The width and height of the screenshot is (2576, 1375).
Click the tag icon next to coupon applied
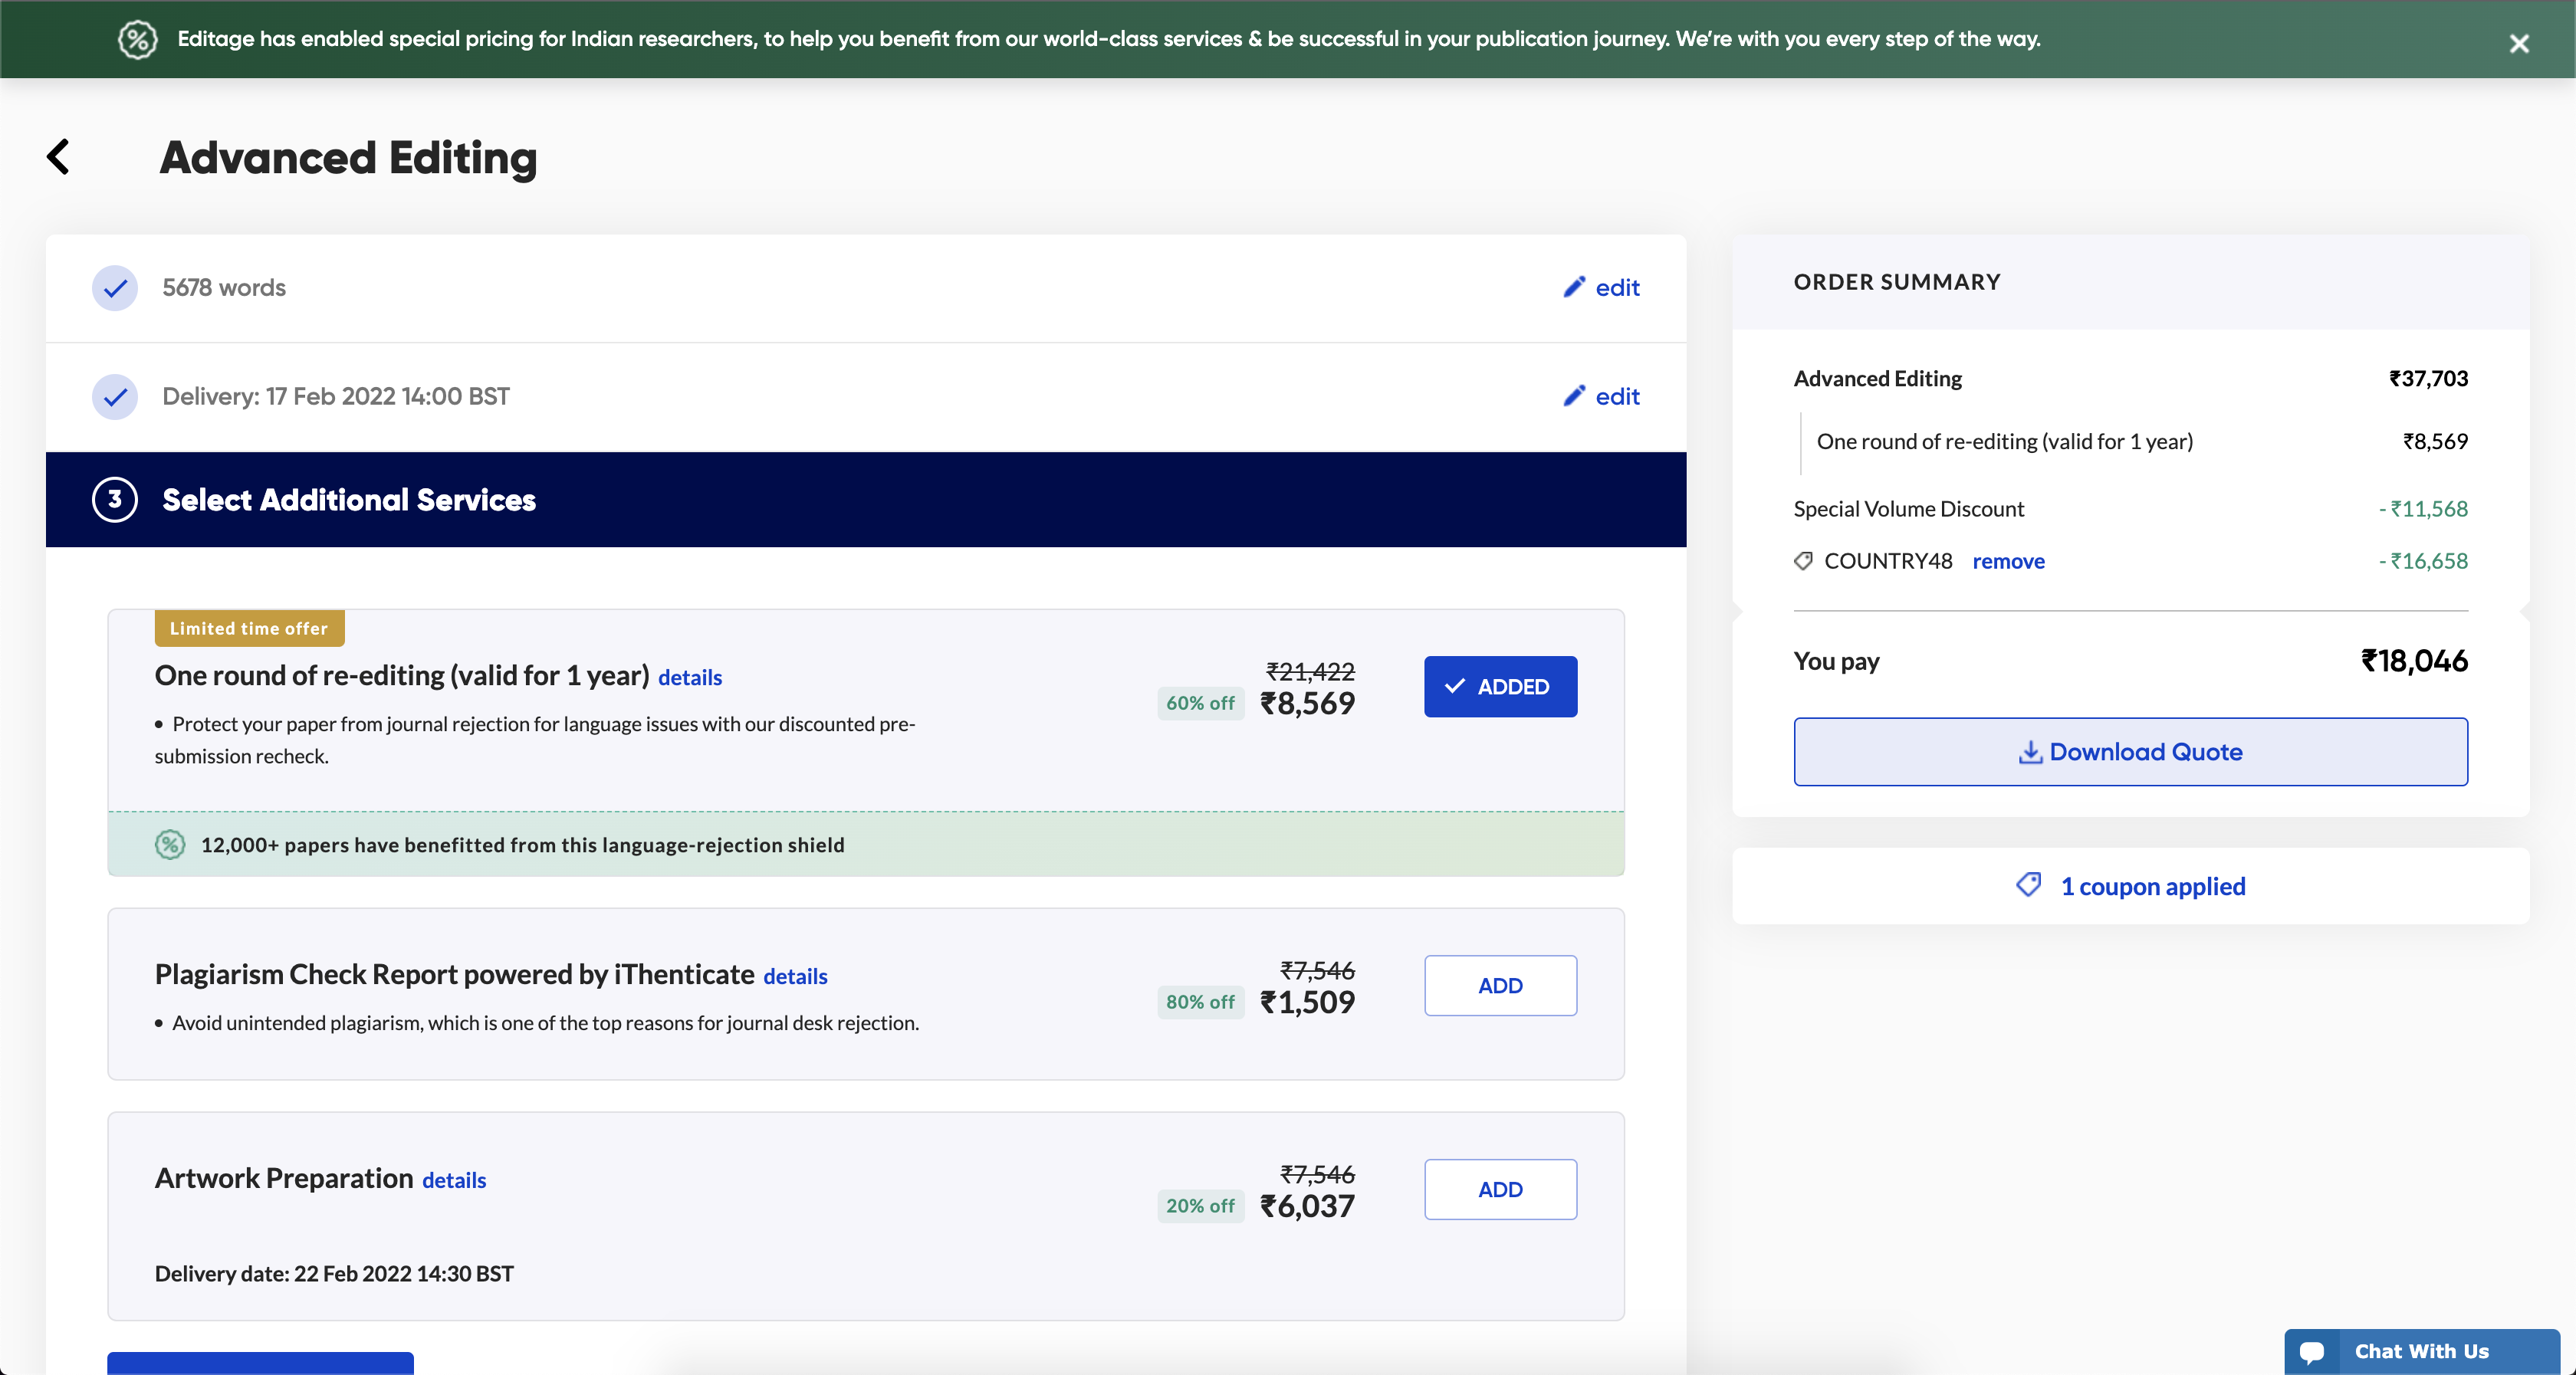[2029, 885]
